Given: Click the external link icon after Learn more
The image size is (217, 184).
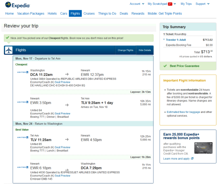Looking at the screenshot, I should (x=192, y=158).
